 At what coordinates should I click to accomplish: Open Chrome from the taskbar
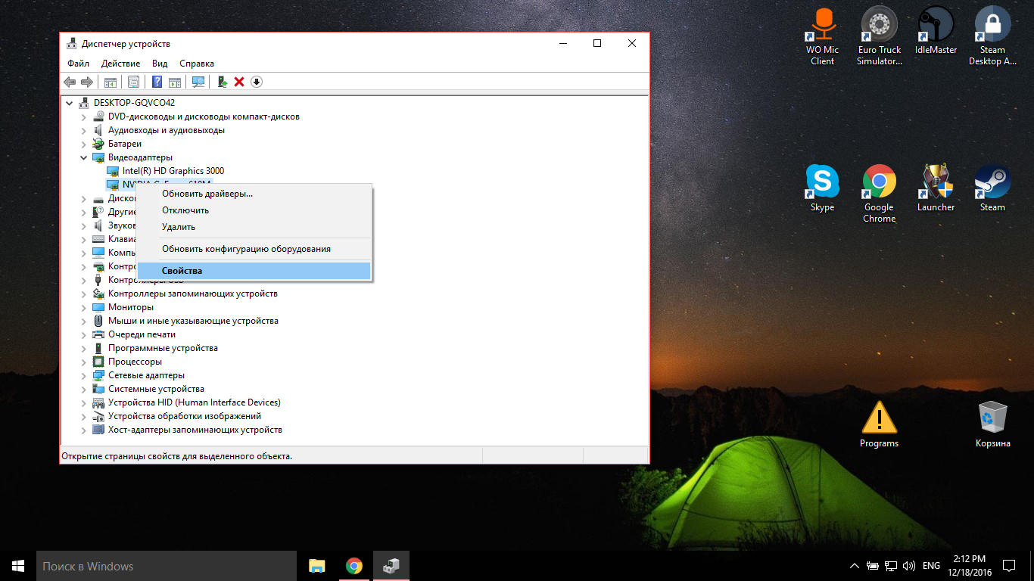point(353,566)
